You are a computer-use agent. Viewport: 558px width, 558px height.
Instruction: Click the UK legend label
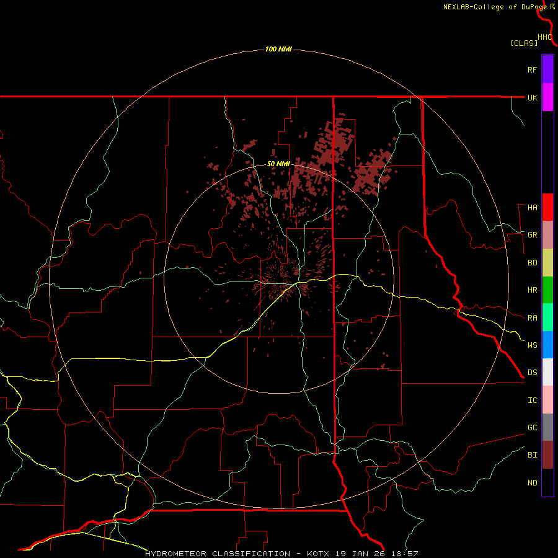(532, 97)
